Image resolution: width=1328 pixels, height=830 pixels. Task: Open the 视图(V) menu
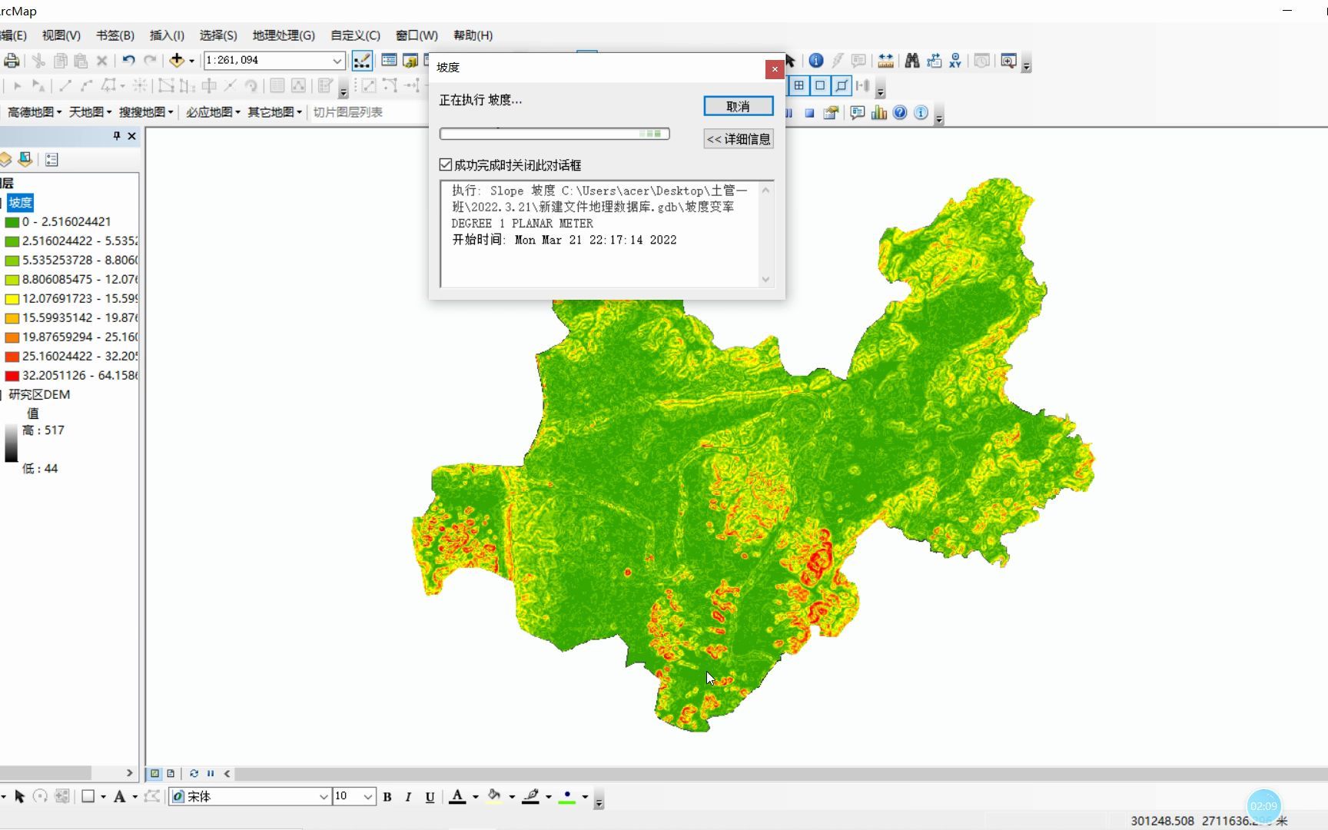pos(59,35)
